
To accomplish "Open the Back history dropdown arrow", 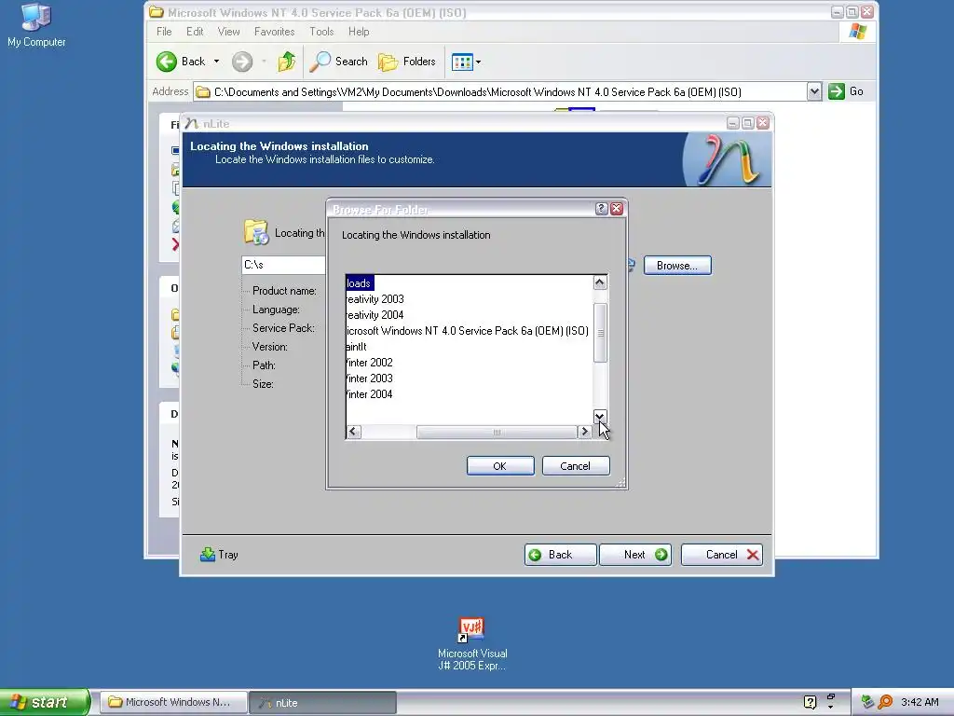I will tap(216, 62).
